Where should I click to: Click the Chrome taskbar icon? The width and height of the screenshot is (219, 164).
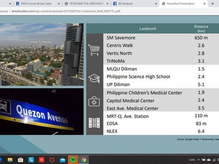click(83, 160)
